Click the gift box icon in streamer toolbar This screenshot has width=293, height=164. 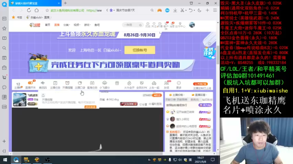[117, 83]
